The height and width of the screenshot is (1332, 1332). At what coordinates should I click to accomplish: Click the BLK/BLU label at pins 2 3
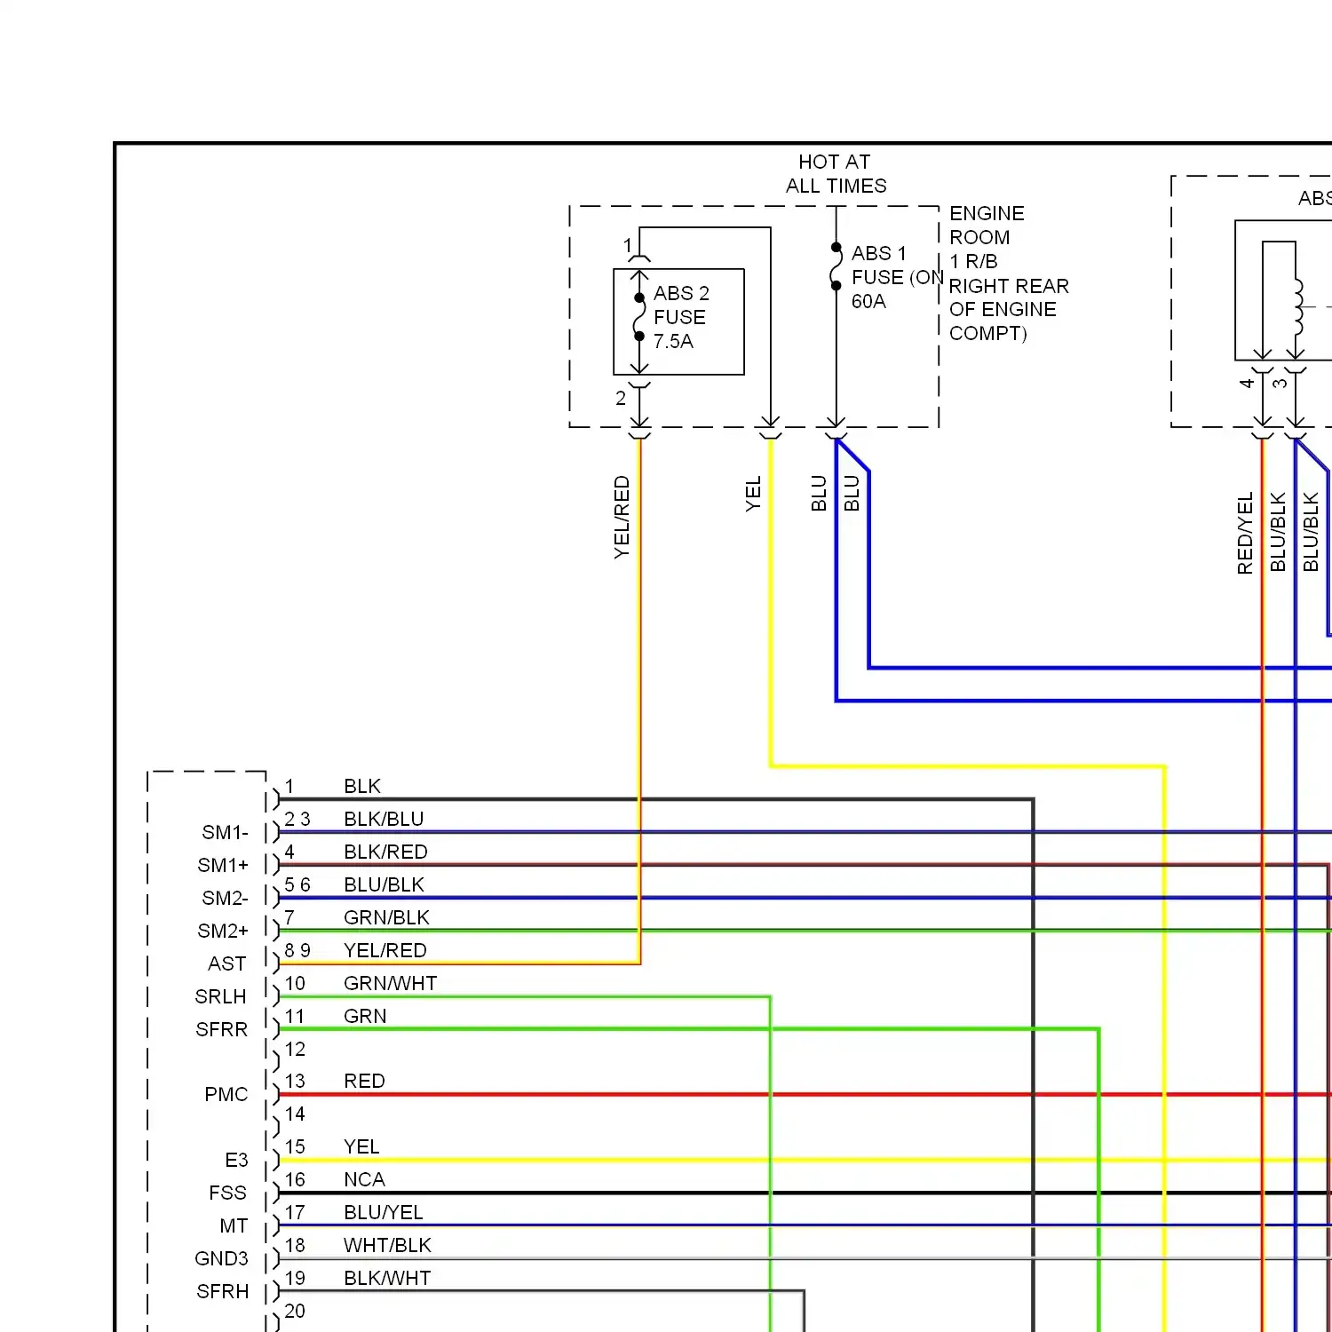pyautogui.click(x=384, y=819)
